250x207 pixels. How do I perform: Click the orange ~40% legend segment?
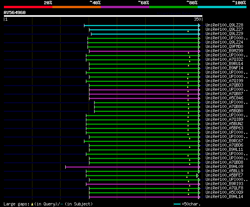(x=77, y=7)
